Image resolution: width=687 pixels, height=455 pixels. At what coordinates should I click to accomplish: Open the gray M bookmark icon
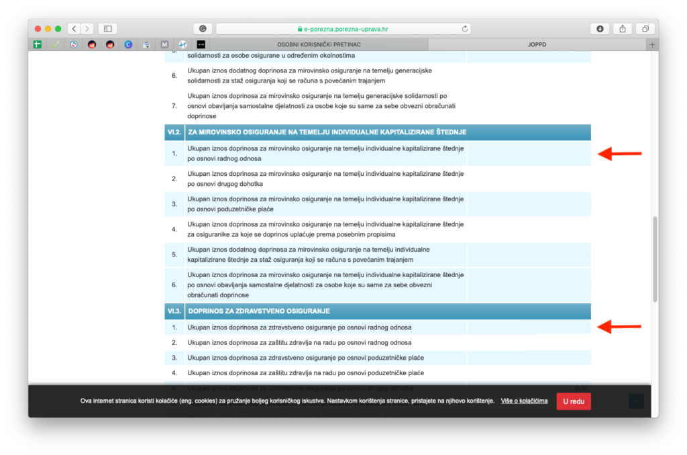tap(164, 44)
